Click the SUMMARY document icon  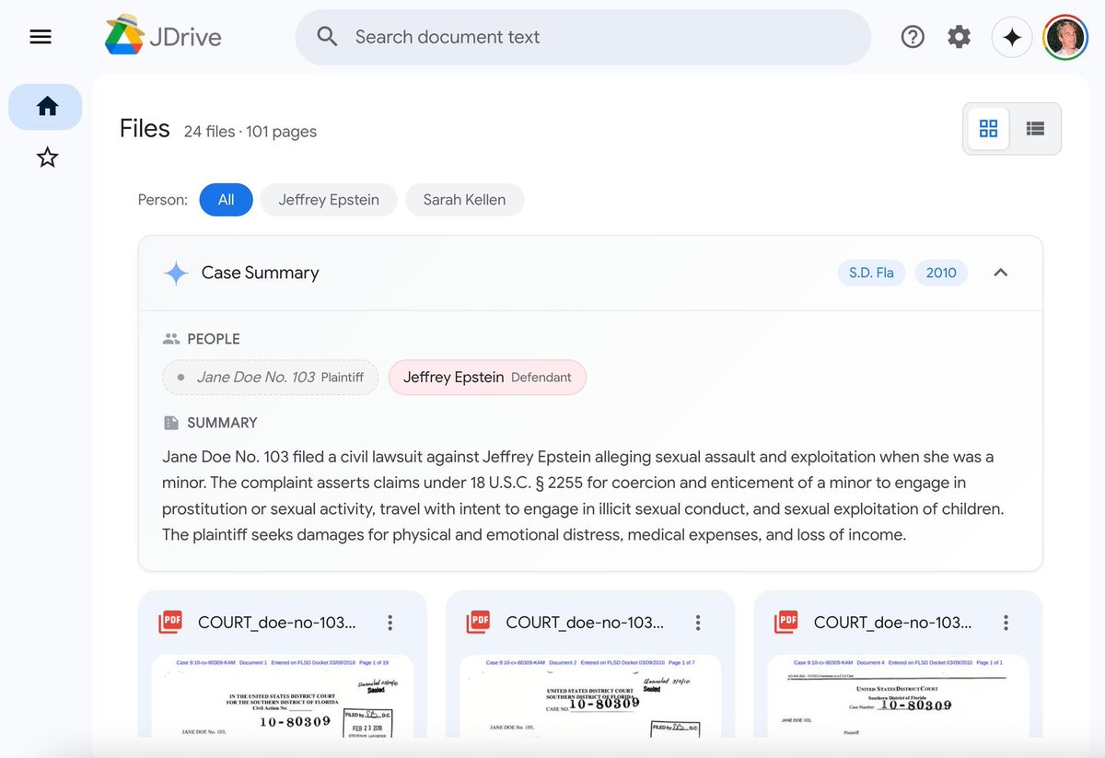coord(171,423)
